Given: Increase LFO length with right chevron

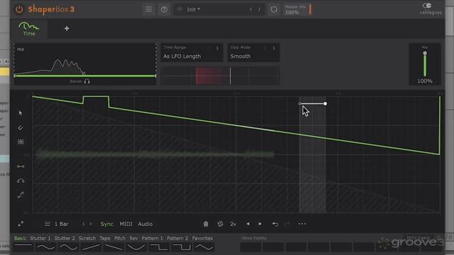Looking at the screenshot, I should (91, 224).
